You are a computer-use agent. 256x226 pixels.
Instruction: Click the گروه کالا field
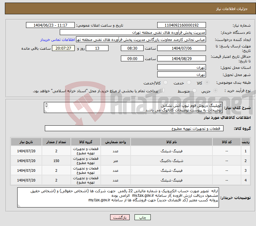133,129
